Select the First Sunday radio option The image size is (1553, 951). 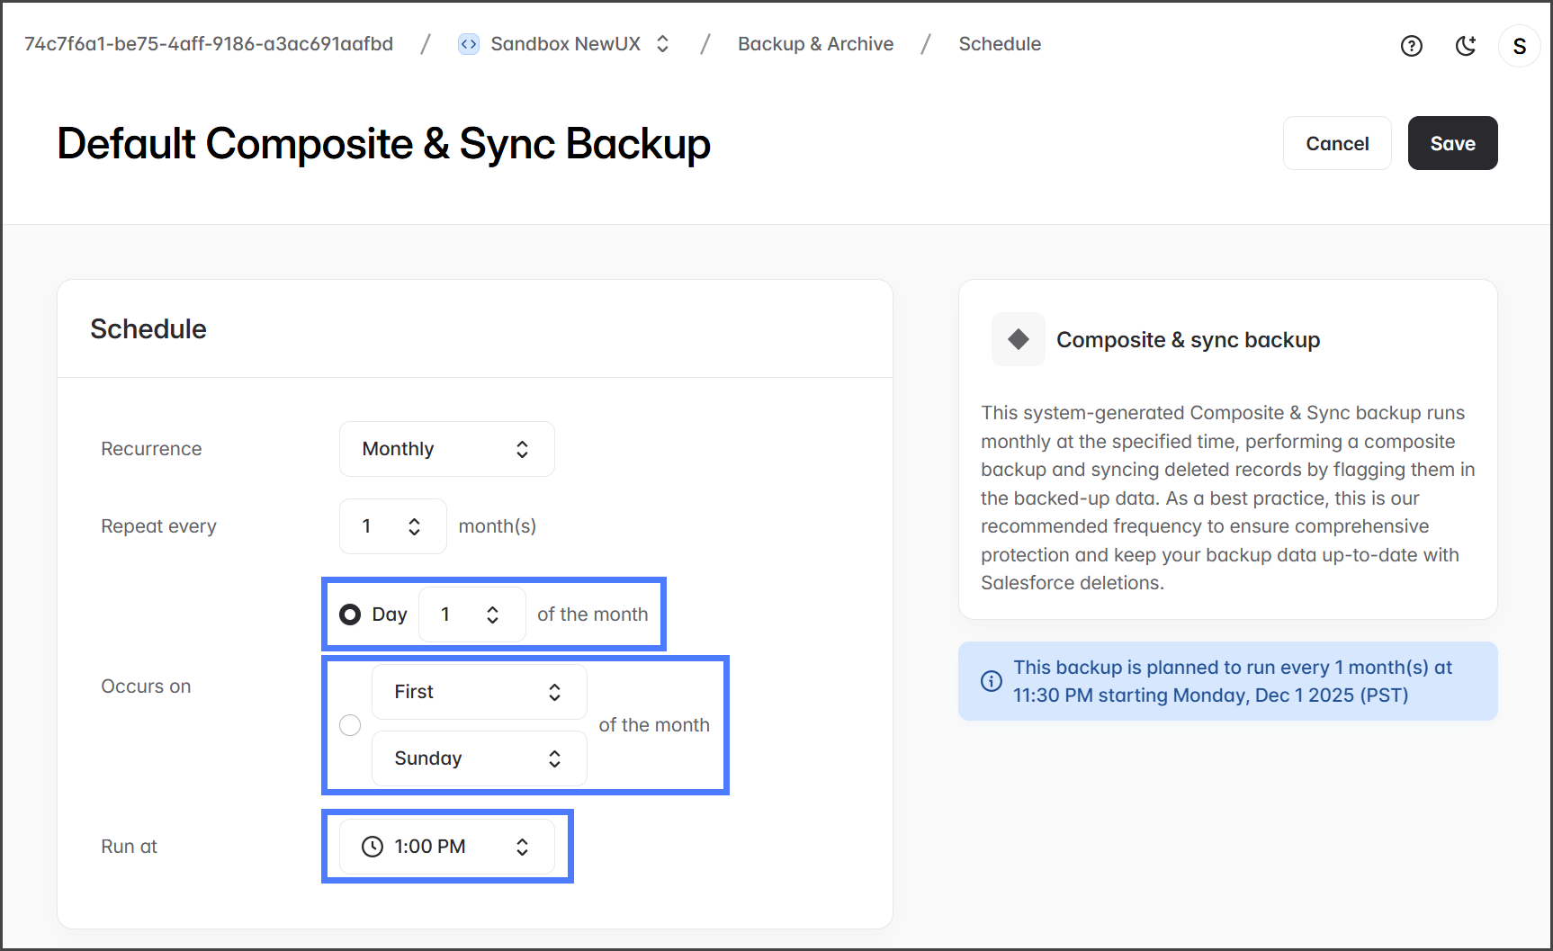(x=350, y=725)
